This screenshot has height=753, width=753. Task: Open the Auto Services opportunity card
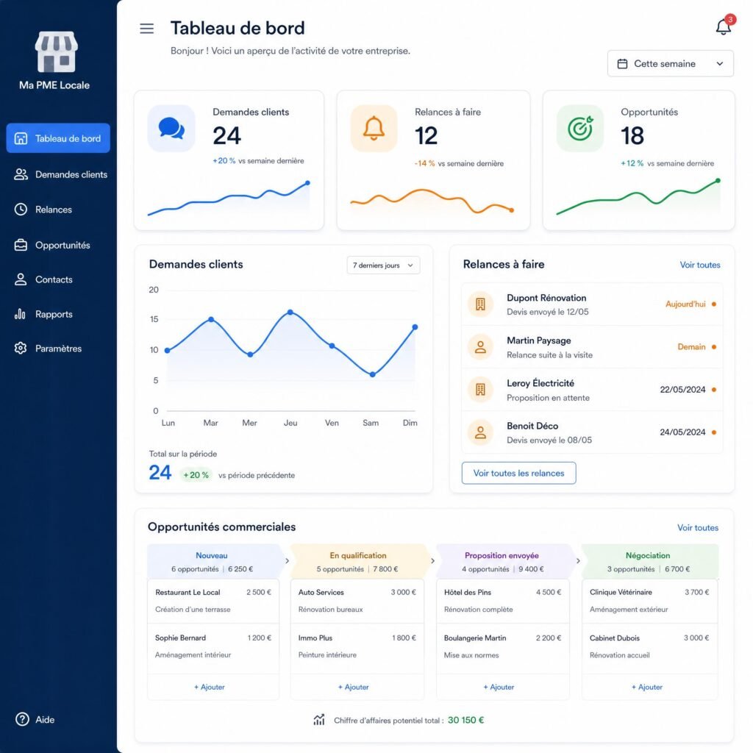(x=357, y=601)
